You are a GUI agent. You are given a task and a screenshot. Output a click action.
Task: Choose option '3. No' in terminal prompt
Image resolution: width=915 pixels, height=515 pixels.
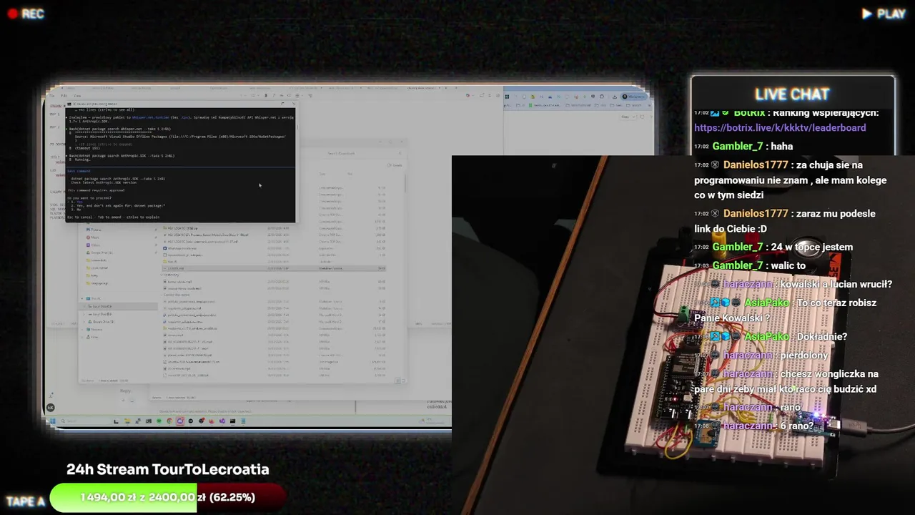tap(75, 210)
